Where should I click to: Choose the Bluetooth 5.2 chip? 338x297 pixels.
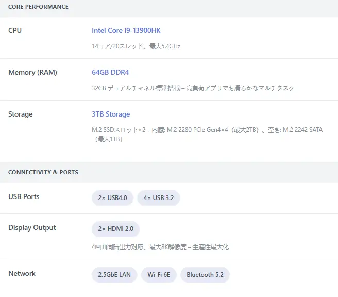205,275
